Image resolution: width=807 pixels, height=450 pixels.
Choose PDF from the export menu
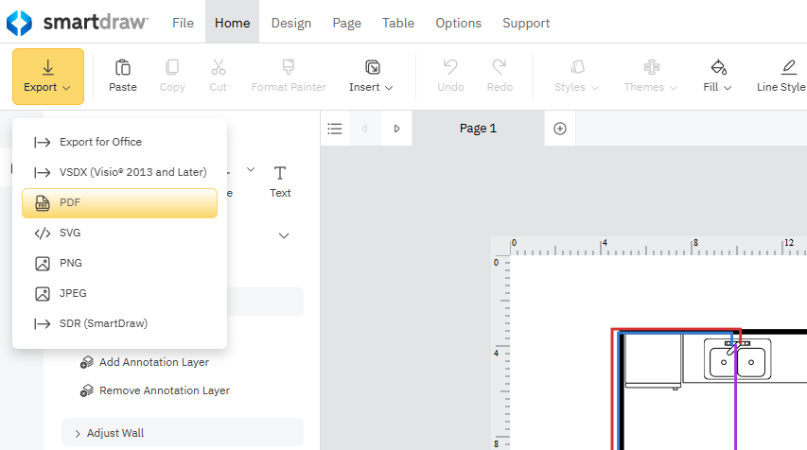tap(119, 202)
